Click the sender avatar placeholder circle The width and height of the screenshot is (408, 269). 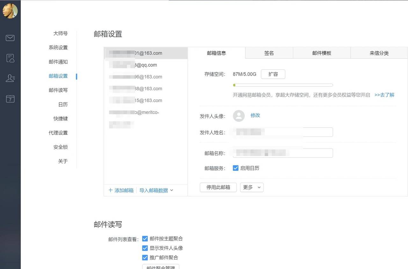238,116
